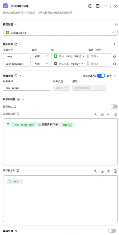Toggle the 流式输出 switch off
Image resolution: width=119 pixels, height=235 pixels.
pyautogui.click(x=101, y=76)
